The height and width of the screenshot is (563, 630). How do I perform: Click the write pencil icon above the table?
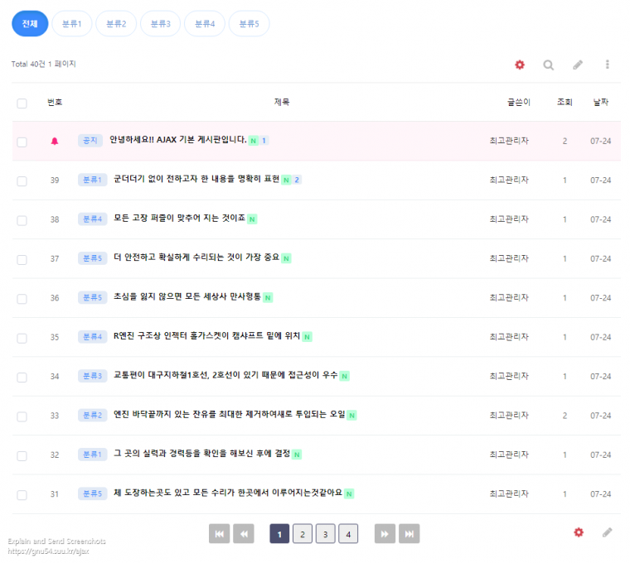(578, 65)
